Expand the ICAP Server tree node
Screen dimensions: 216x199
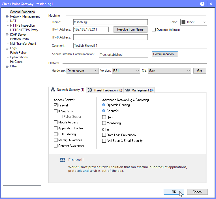click(7, 35)
